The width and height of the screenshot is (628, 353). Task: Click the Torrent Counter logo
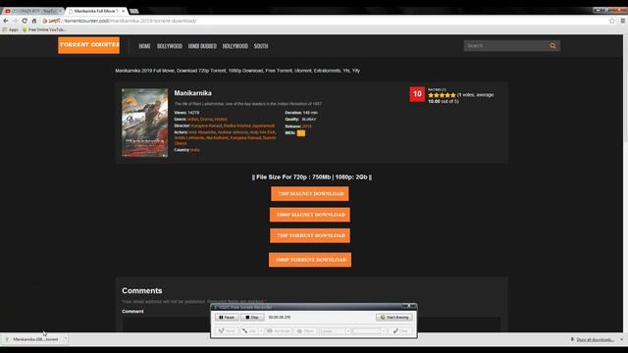pos(88,45)
